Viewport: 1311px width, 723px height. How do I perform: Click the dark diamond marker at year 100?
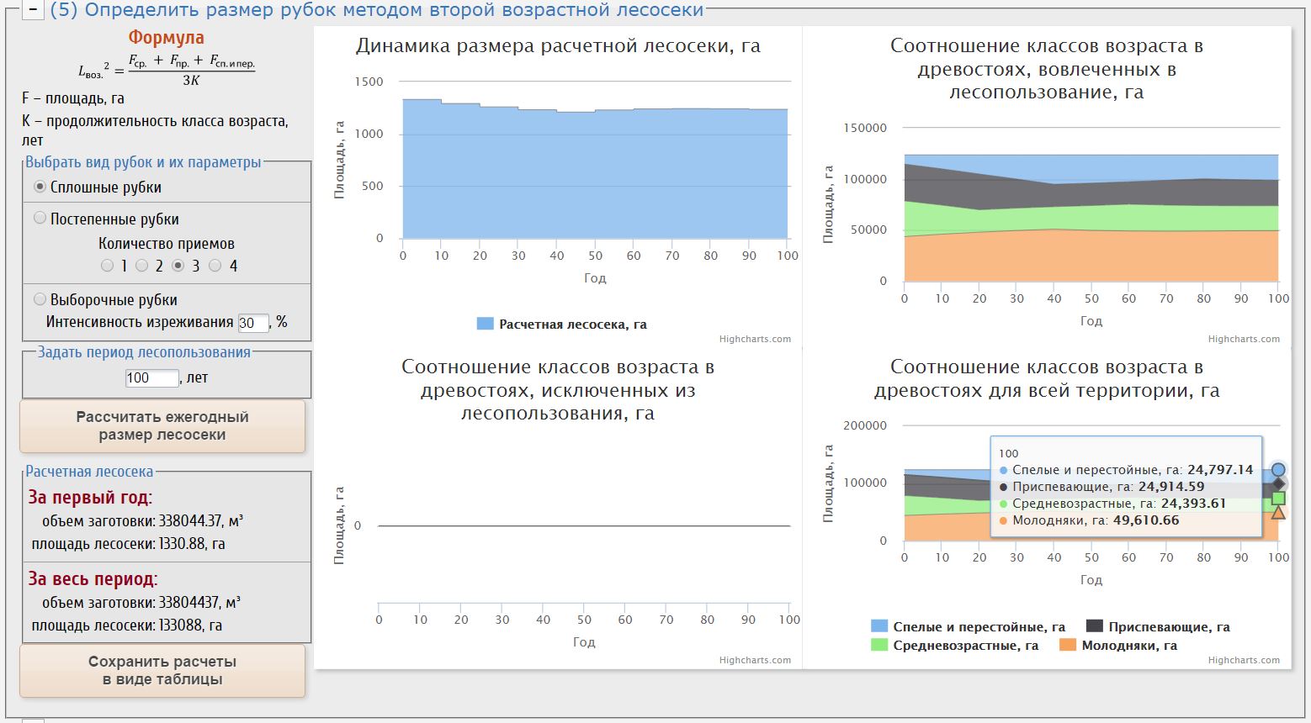tap(1278, 483)
